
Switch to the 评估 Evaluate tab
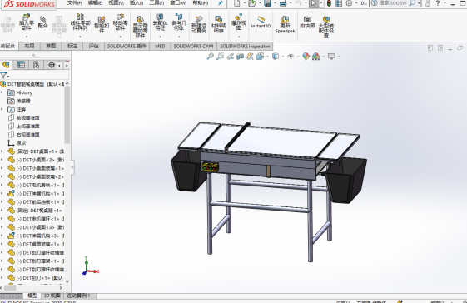tap(93, 46)
